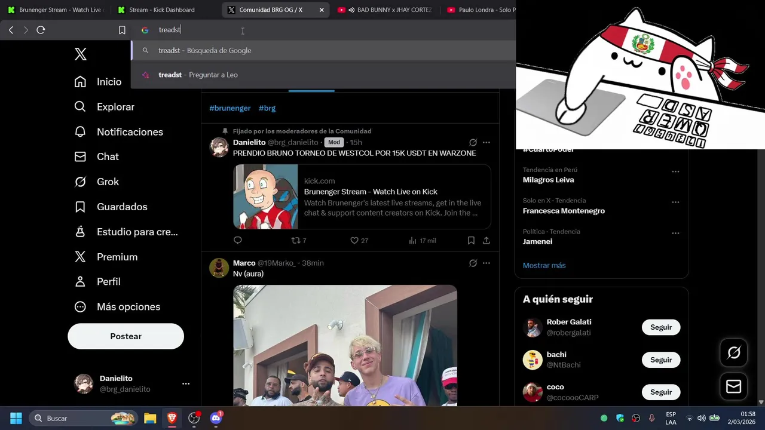This screenshot has width=765, height=430.
Task: Open Jamenei trend
Action: pos(537,242)
